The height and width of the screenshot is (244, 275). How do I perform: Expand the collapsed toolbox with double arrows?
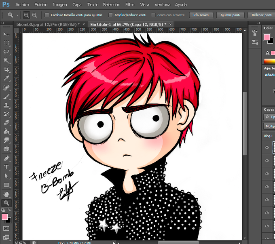pos(3,23)
